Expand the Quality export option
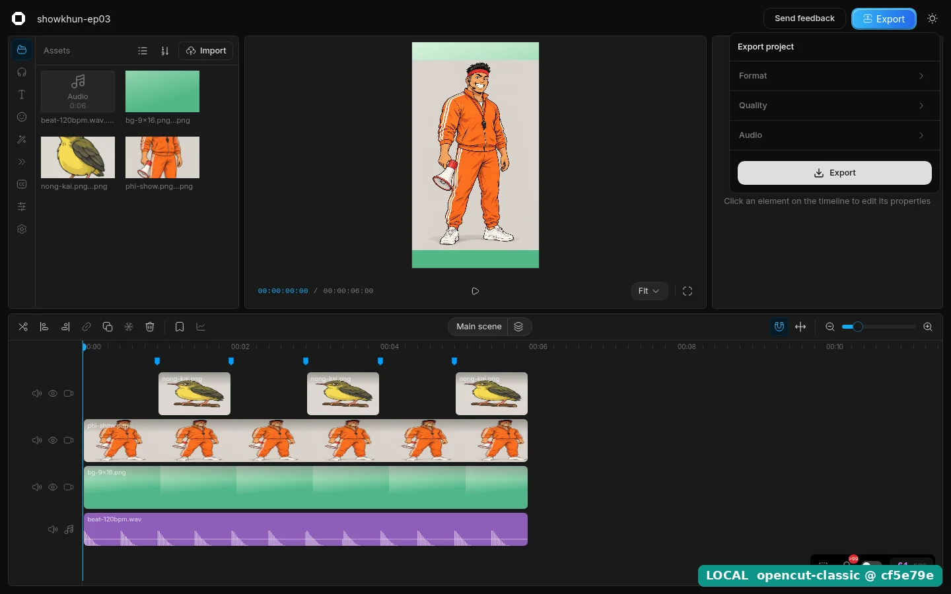The width and height of the screenshot is (951, 594). 834,106
